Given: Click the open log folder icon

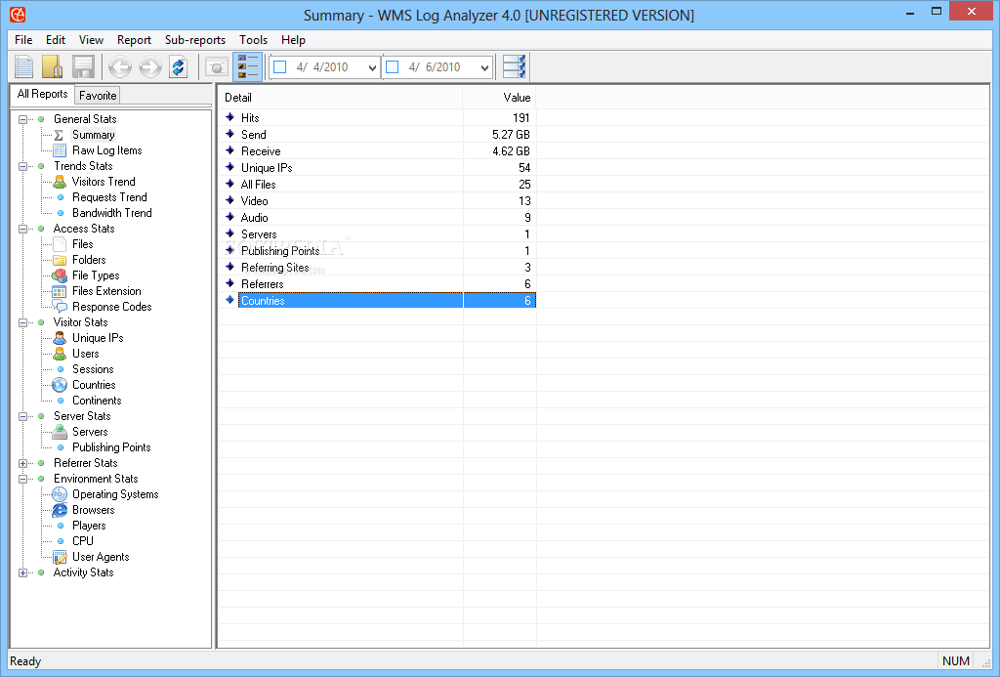Looking at the screenshot, I should 53,67.
